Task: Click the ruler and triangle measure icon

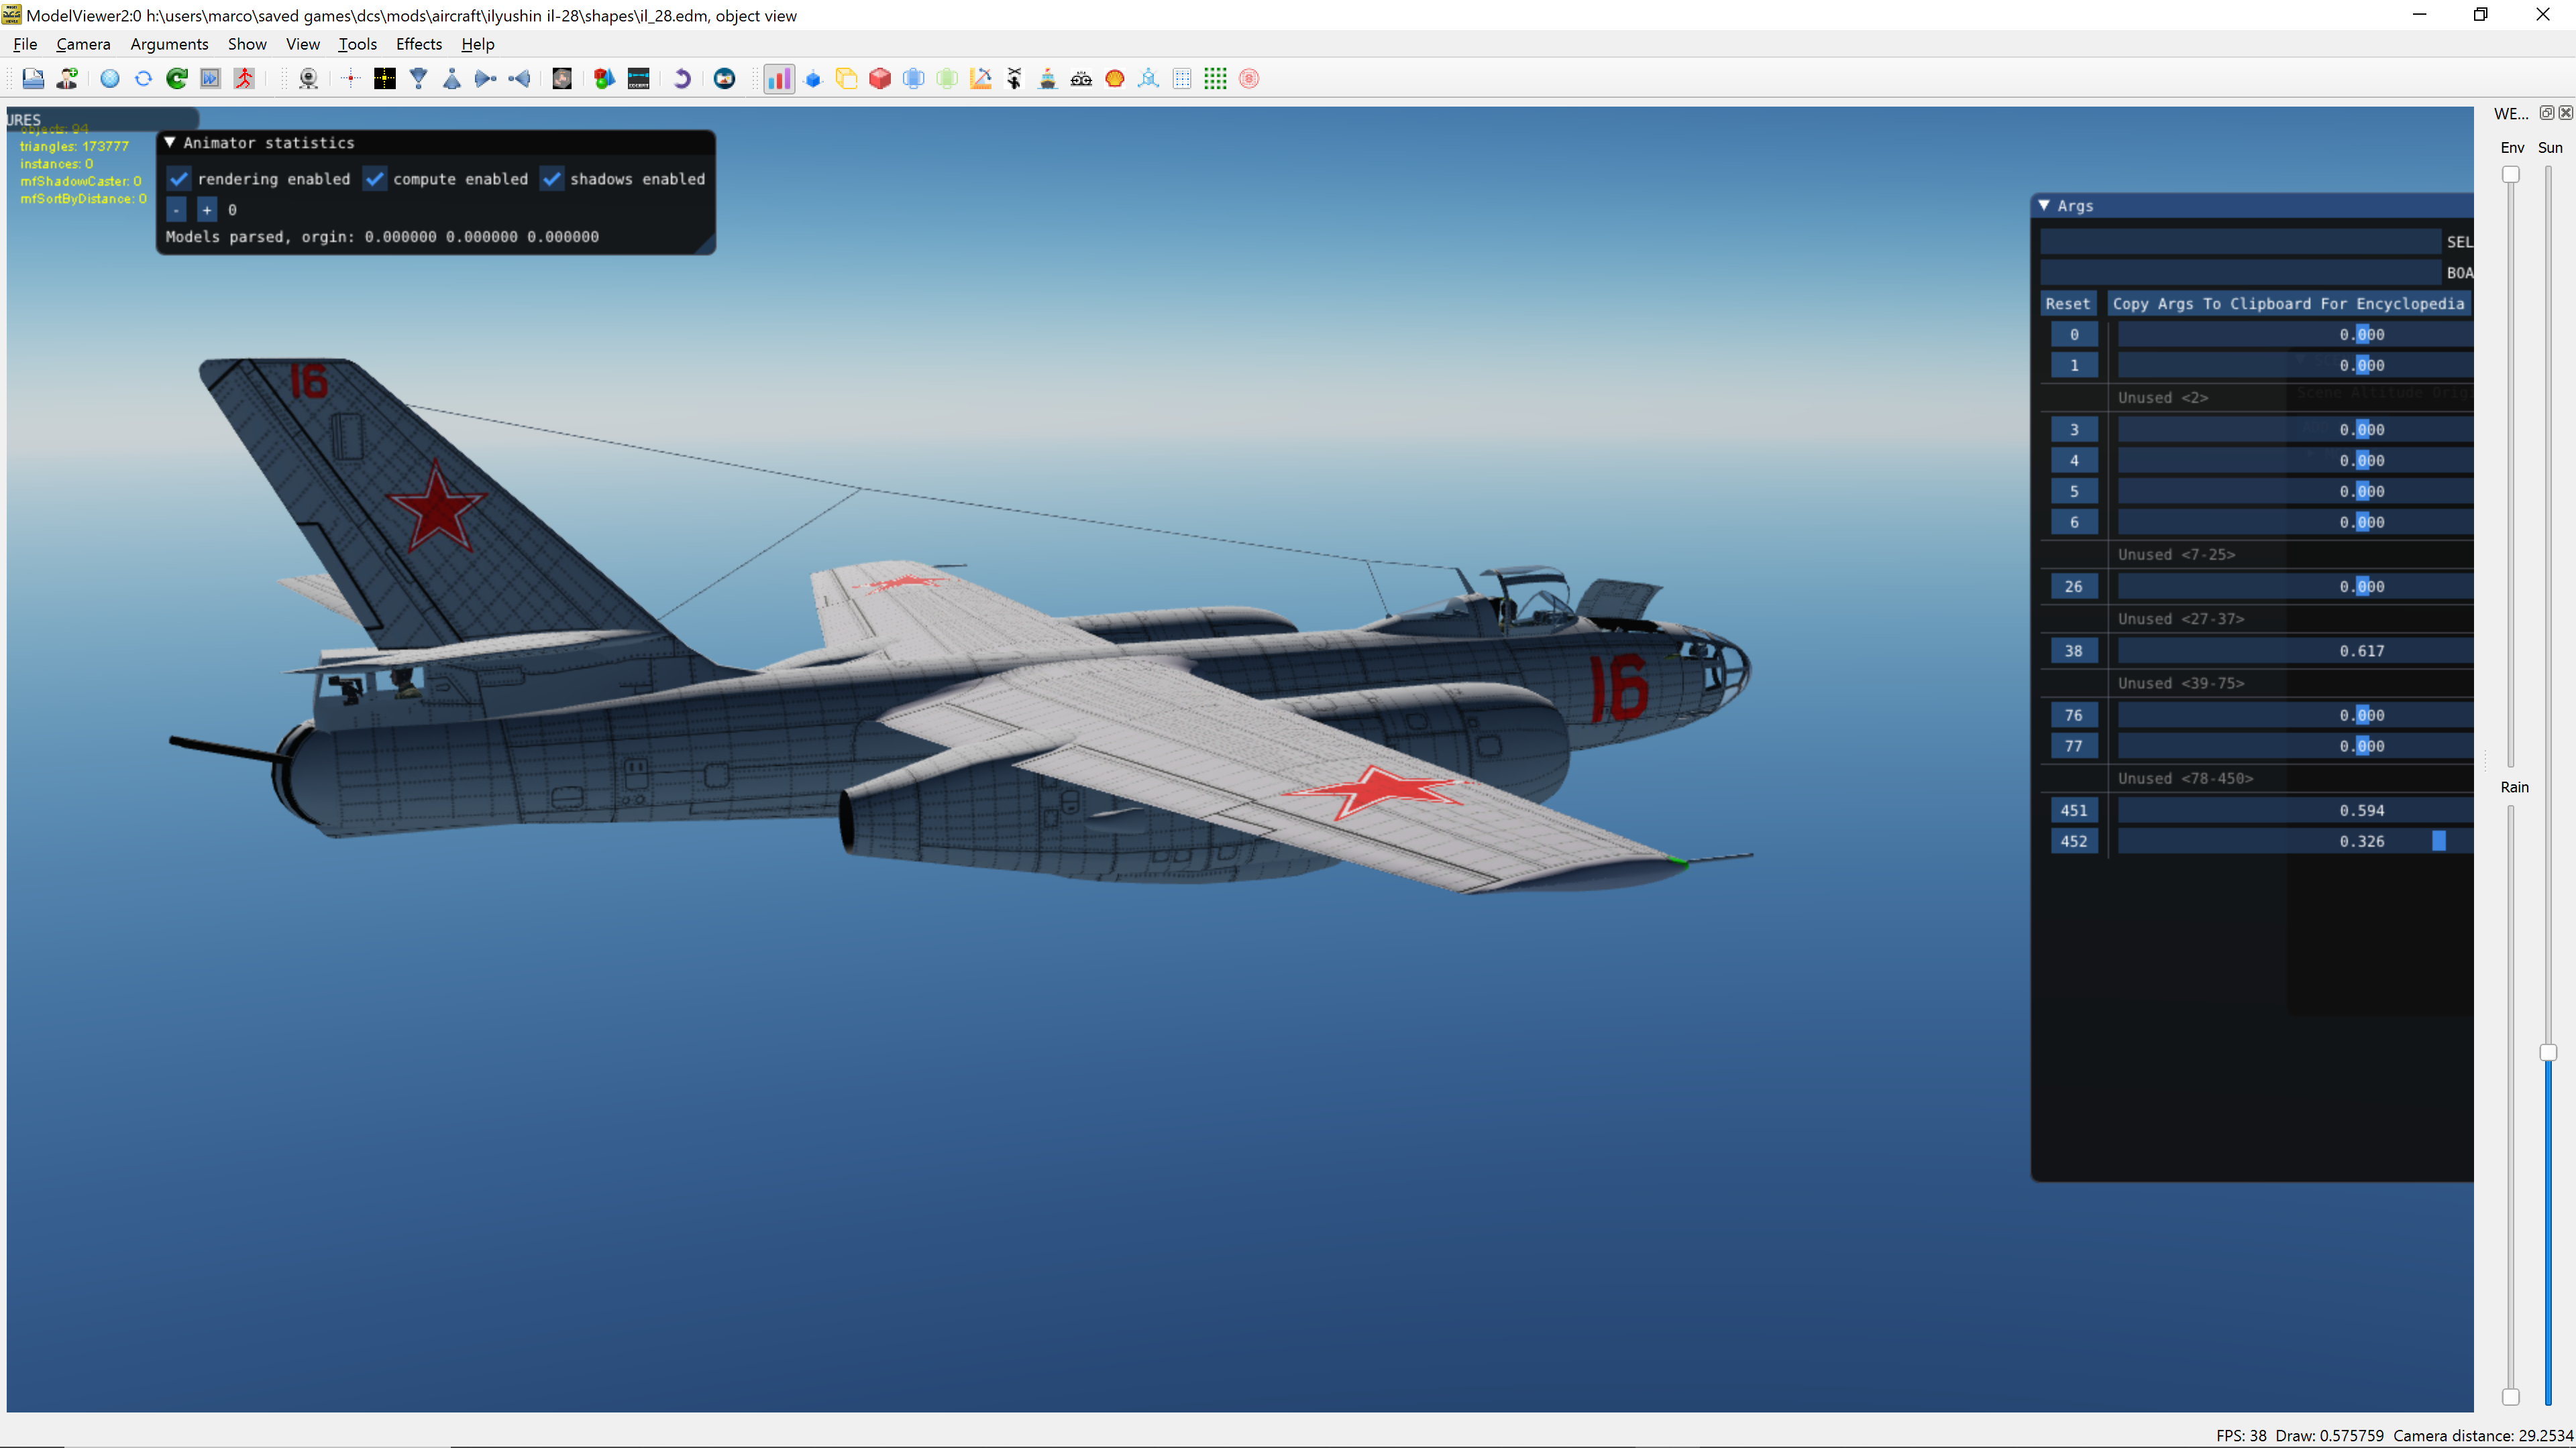Action: [981, 79]
